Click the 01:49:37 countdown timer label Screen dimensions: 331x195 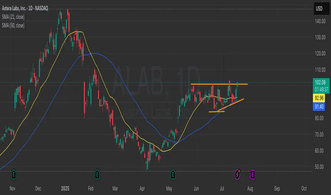click(321, 90)
